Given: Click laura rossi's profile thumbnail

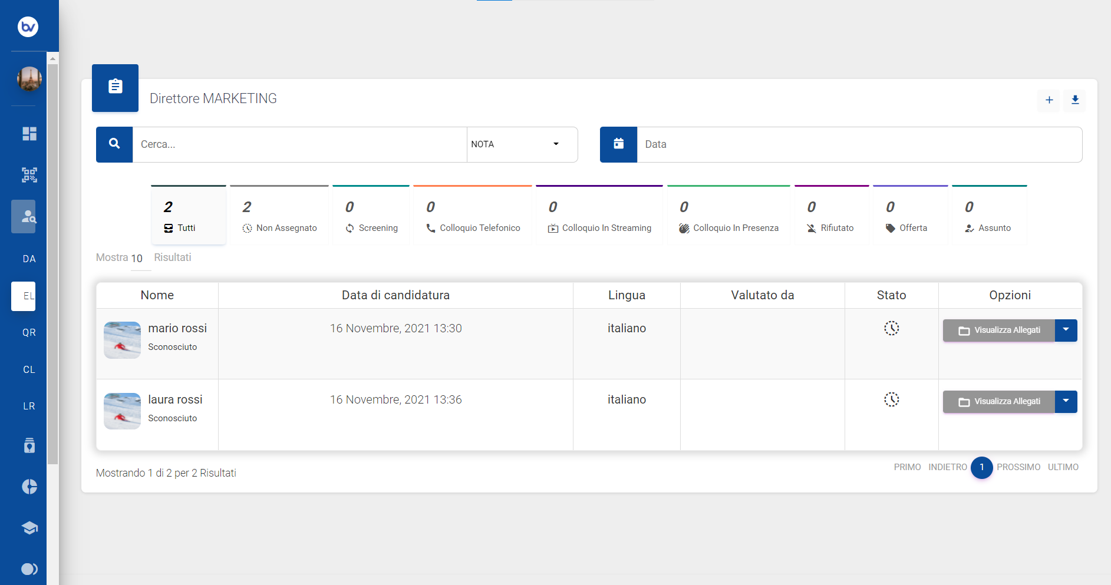Looking at the screenshot, I should tap(122, 411).
